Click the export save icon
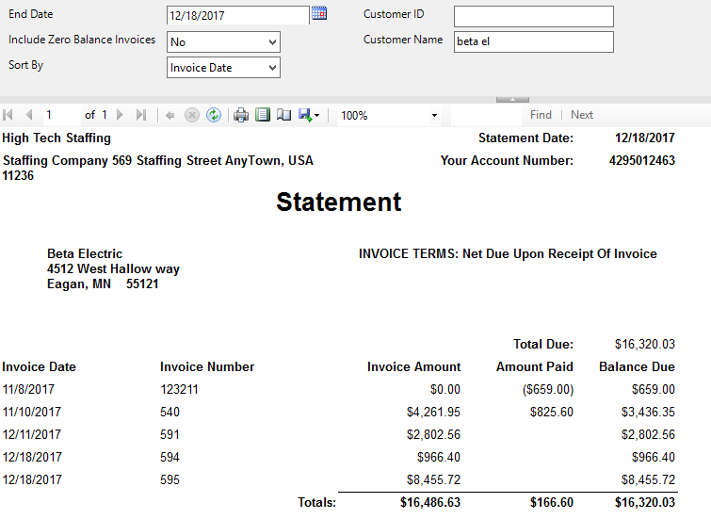The image size is (711, 519). pyautogui.click(x=305, y=115)
